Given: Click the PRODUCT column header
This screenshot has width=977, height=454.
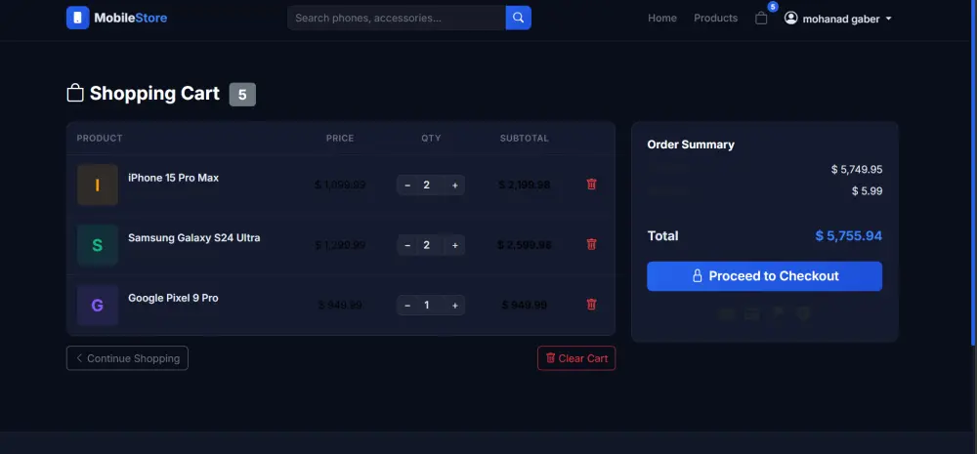Looking at the screenshot, I should point(100,139).
